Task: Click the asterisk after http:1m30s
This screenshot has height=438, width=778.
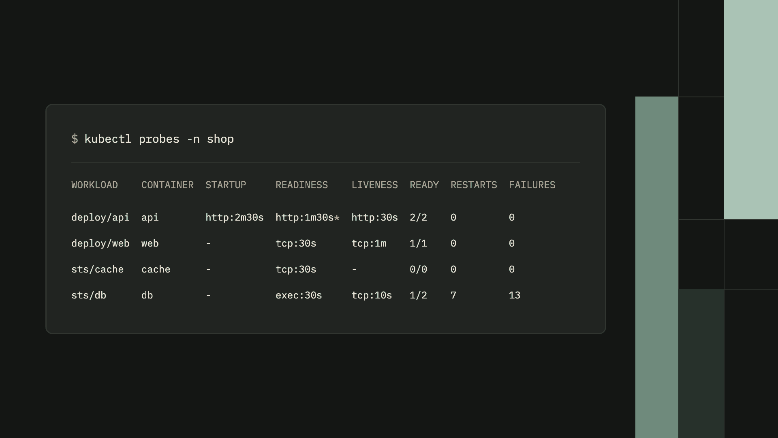Action: tap(337, 218)
